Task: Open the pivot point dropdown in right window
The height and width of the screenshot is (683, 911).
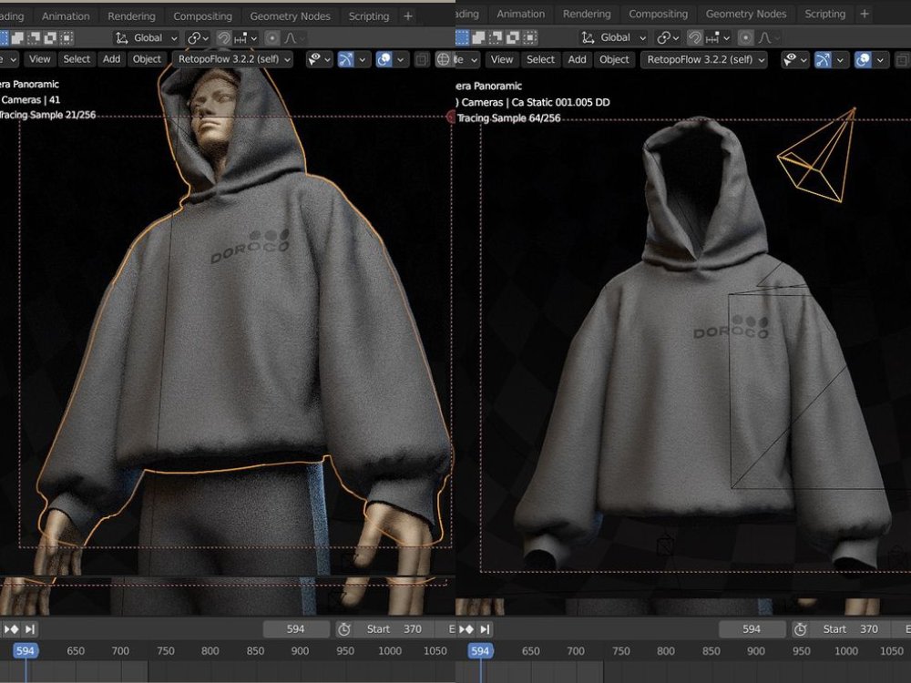Action: pyautogui.click(x=668, y=37)
